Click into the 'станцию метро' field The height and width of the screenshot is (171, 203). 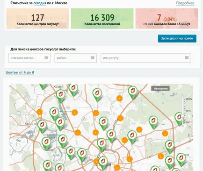click(x=29, y=58)
